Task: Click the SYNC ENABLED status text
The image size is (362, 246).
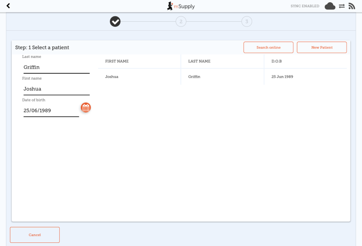Action: pyautogui.click(x=305, y=6)
